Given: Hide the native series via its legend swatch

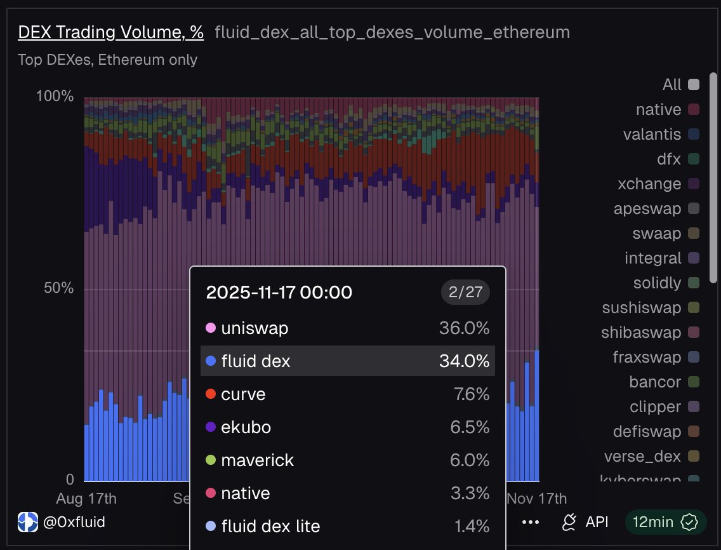Looking at the screenshot, I should click(x=692, y=109).
